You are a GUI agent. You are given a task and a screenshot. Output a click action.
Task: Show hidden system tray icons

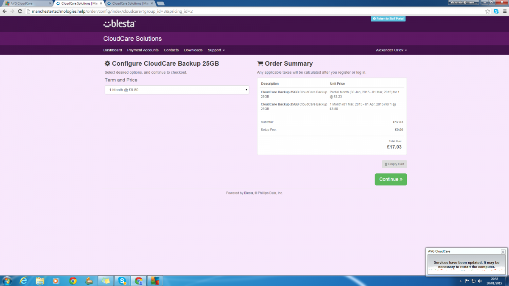pyautogui.click(x=460, y=281)
